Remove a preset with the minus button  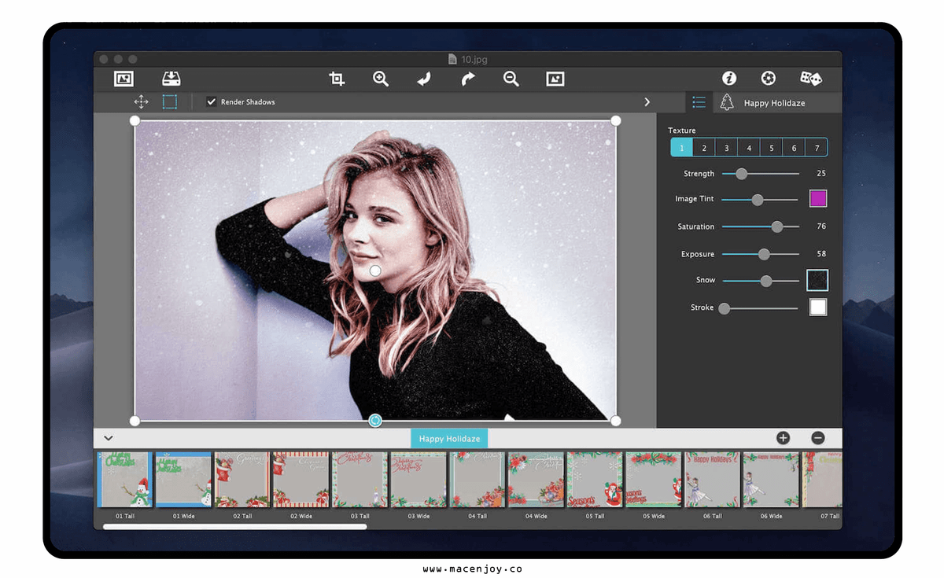pos(818,438)
